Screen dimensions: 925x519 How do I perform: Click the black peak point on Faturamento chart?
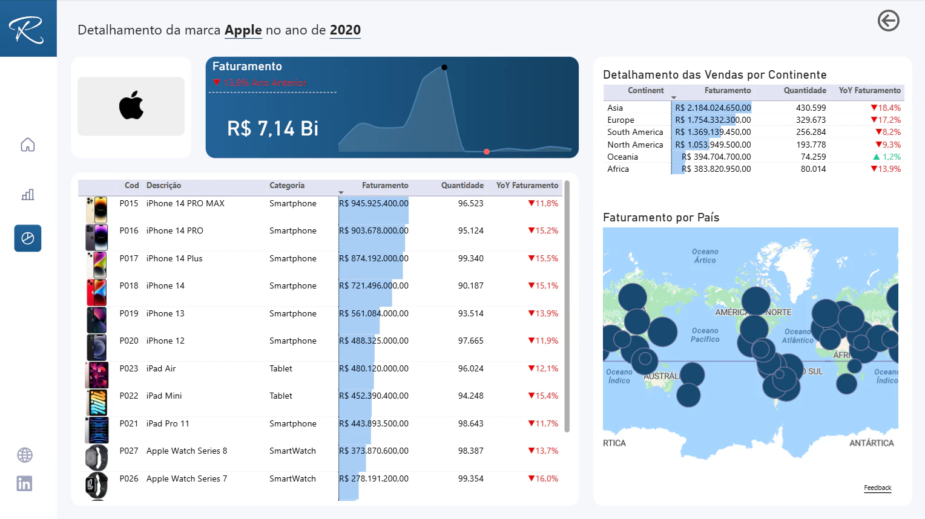(444, 67)
